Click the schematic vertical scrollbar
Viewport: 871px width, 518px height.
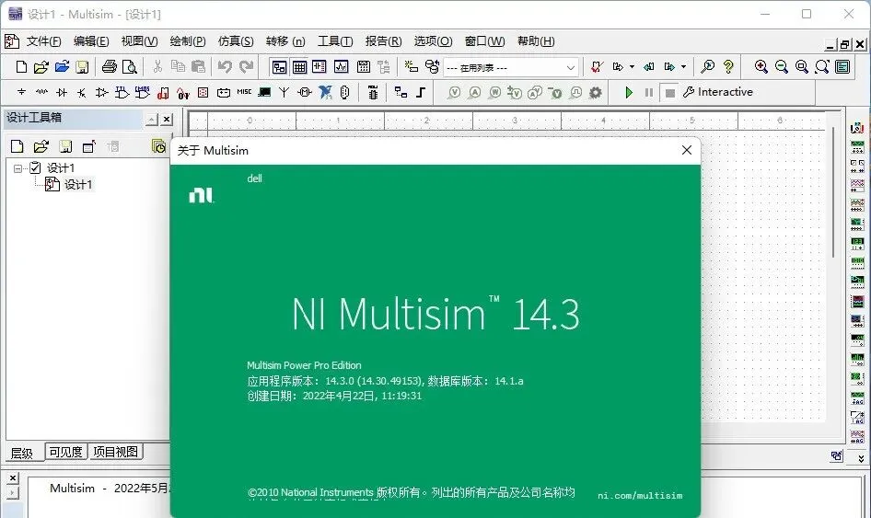[832, 191]
